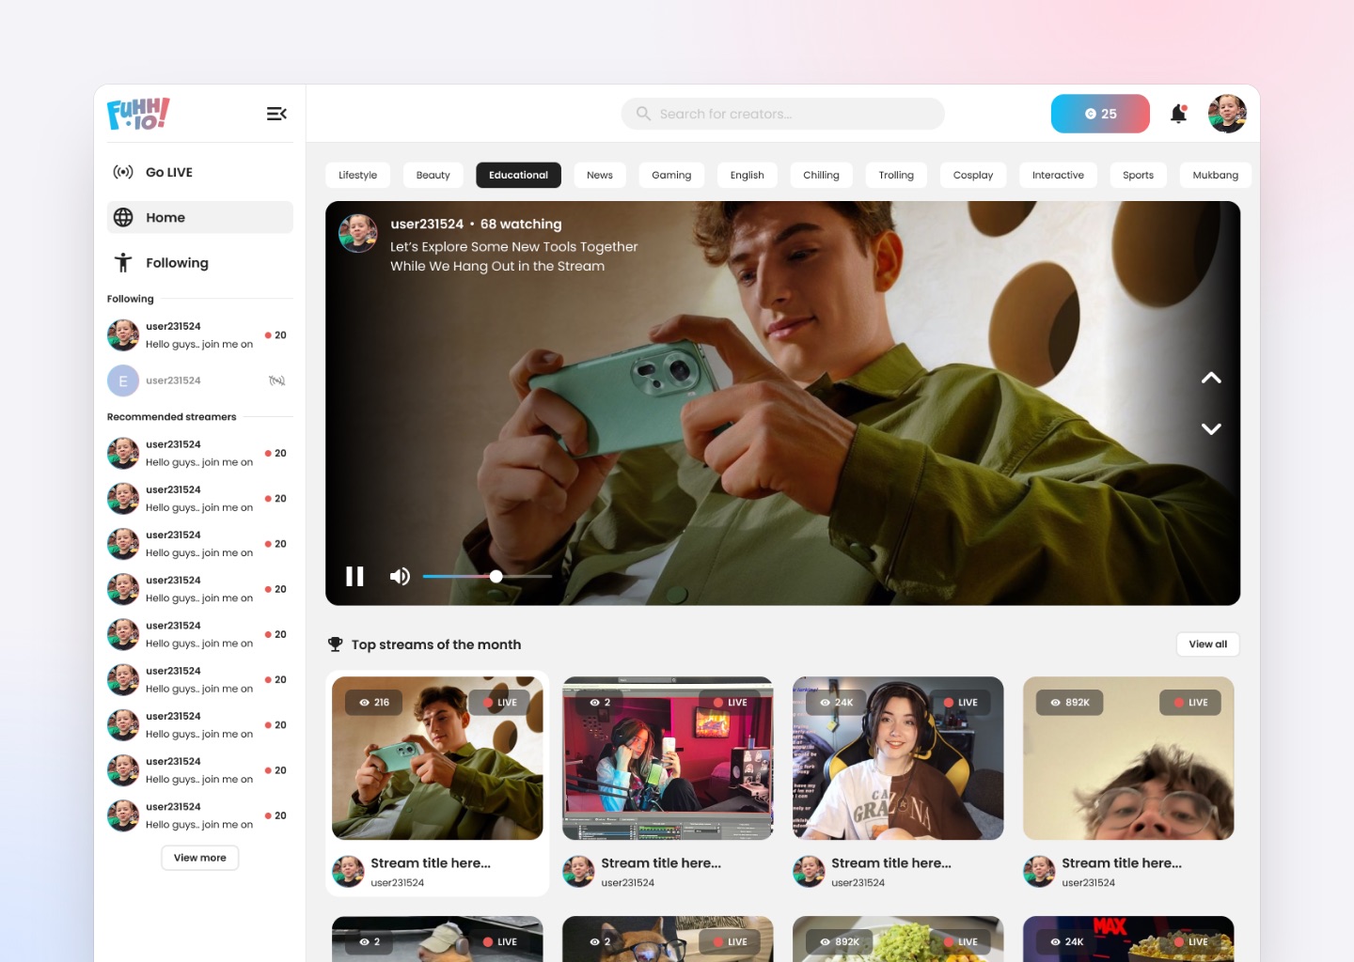Adjust the volume slider knob
1354x962 pixels.
coord(496,576)
